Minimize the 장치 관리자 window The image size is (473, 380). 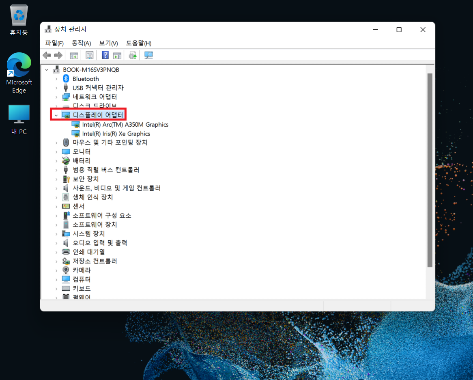pos(376,30)
